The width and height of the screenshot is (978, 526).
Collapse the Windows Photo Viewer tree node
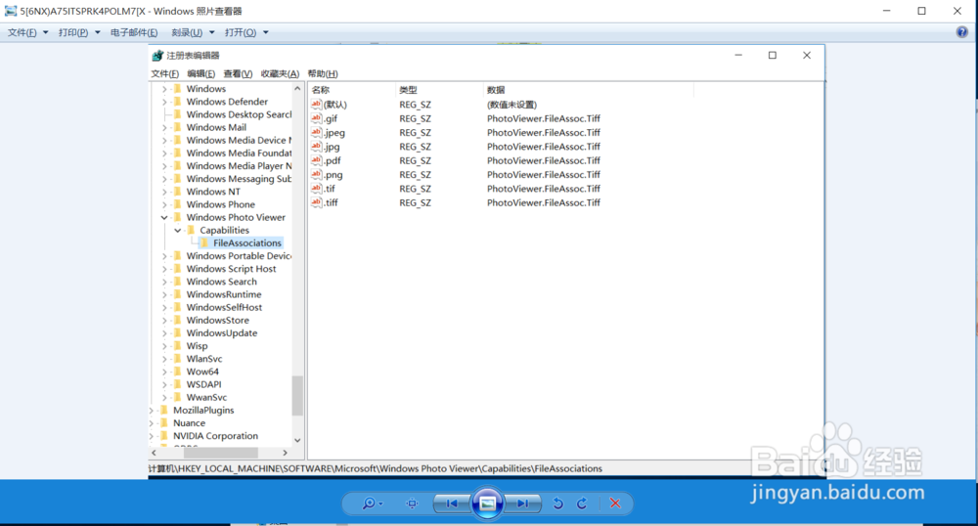[164, 217]
